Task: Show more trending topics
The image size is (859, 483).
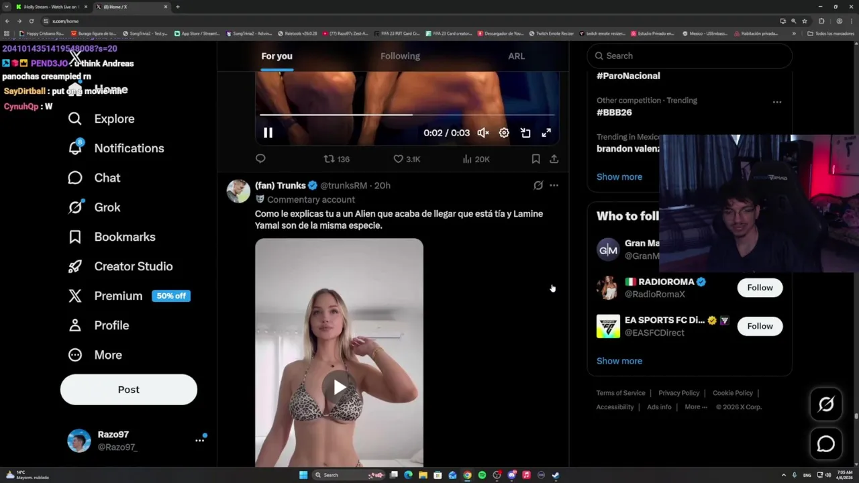Action: [x=619, y=176]
